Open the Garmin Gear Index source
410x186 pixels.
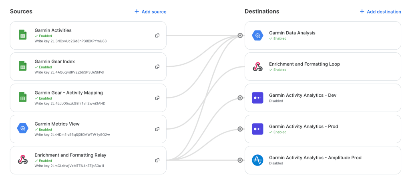tap(55, 62)
